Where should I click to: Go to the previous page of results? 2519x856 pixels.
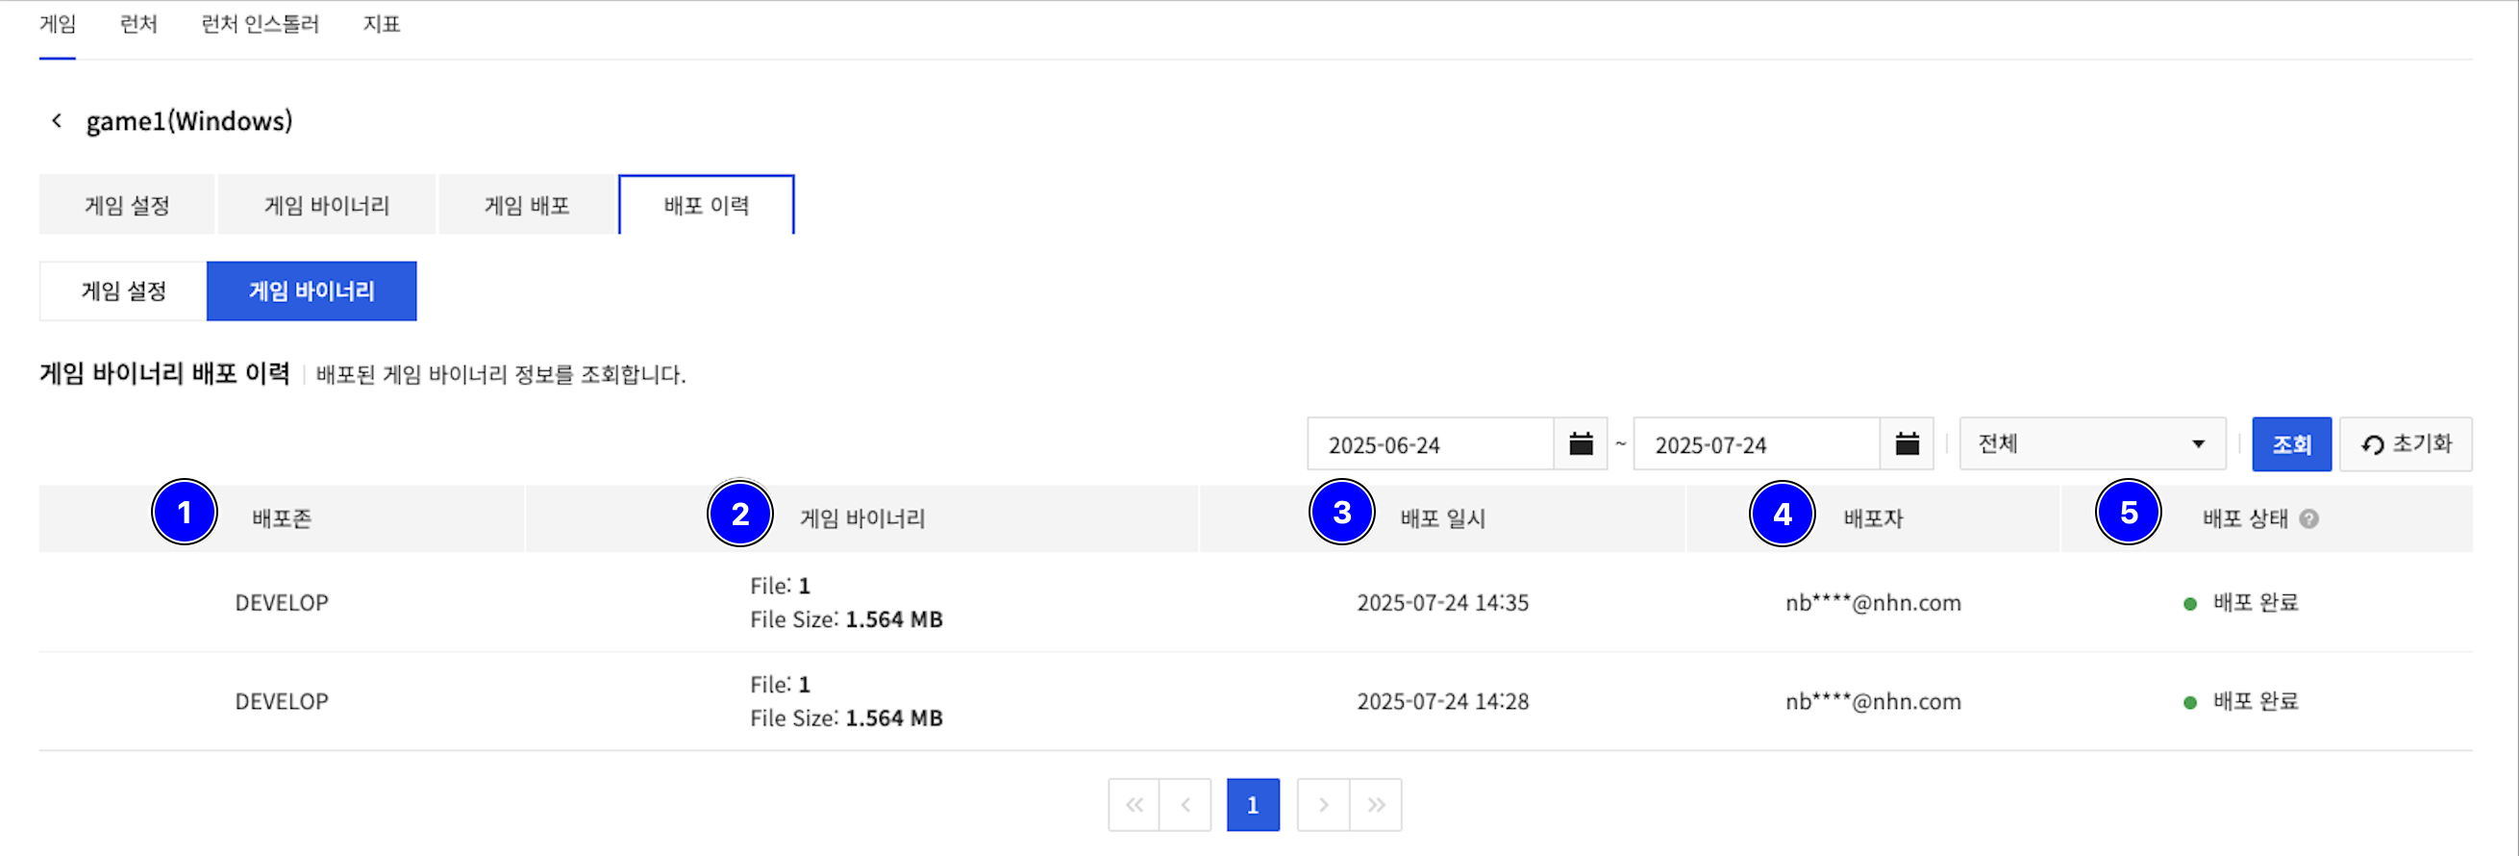coord(1185,805)
